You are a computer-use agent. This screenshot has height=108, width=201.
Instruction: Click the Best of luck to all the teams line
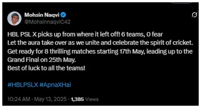(x=46, y=68)
